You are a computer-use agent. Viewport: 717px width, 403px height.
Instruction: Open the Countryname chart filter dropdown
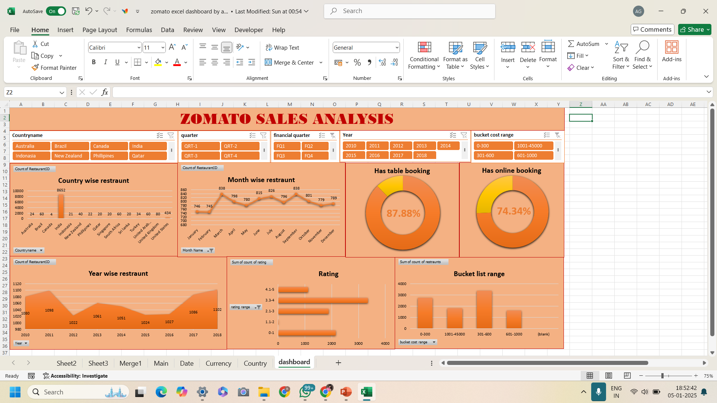click(41, 250)
